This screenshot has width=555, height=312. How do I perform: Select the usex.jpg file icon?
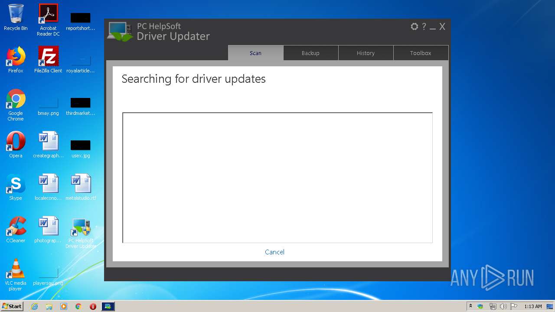point(80,148)
